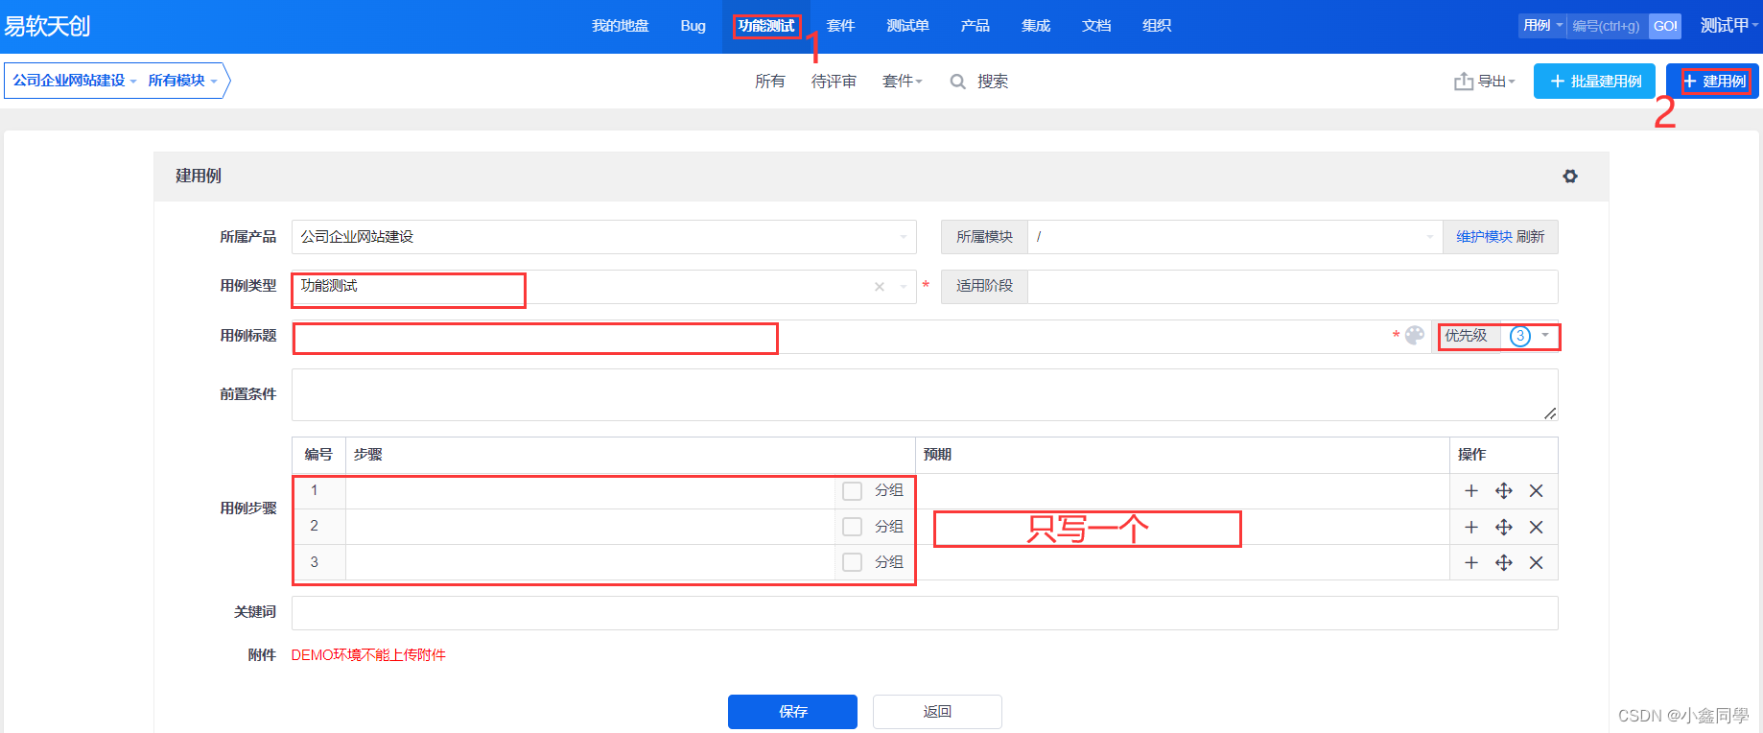Click the 前置条件 resize handle corner
The height and width of the screenshot is (733, 1763).
coord(1550,413)
